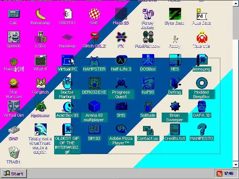Viewport: 239px width, 179px height.
Task: Open the SMS console icon
Action: click(121, 106)
